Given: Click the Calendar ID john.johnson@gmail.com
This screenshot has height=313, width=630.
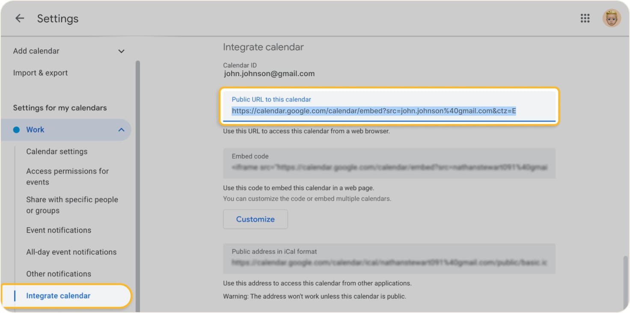Looking at the screenshot, I should point(269,74).
